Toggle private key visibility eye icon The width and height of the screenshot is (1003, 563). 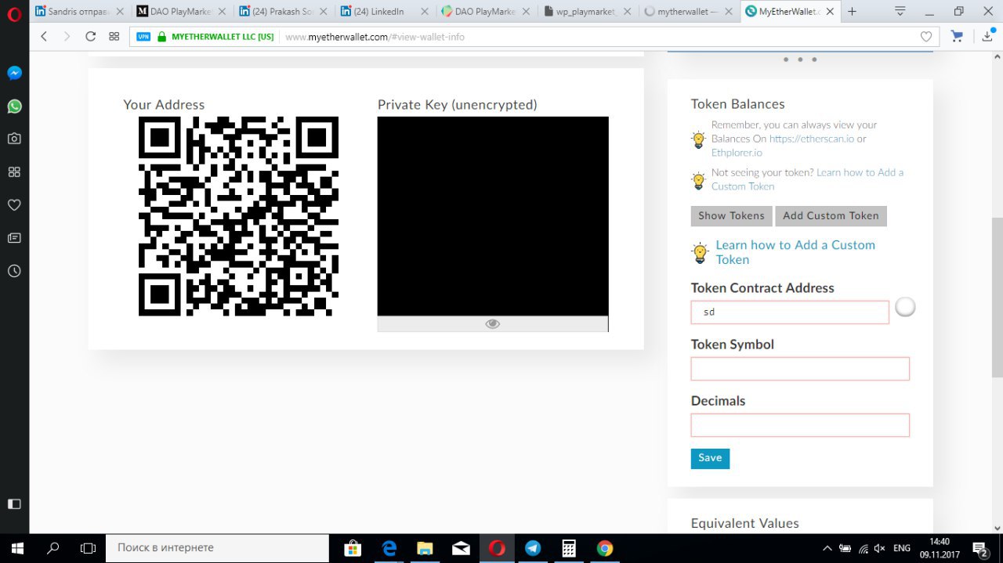(x=492, y=323)
